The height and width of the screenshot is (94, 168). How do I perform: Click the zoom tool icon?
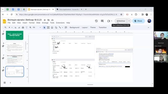pos(30,27)
